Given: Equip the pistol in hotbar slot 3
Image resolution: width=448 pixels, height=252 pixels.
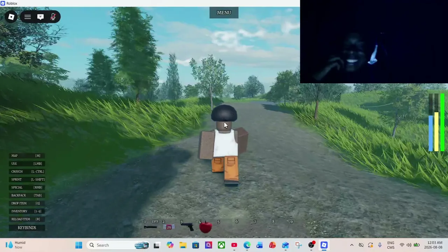Looking at the screenshot, I should click(x=187, y=227).
